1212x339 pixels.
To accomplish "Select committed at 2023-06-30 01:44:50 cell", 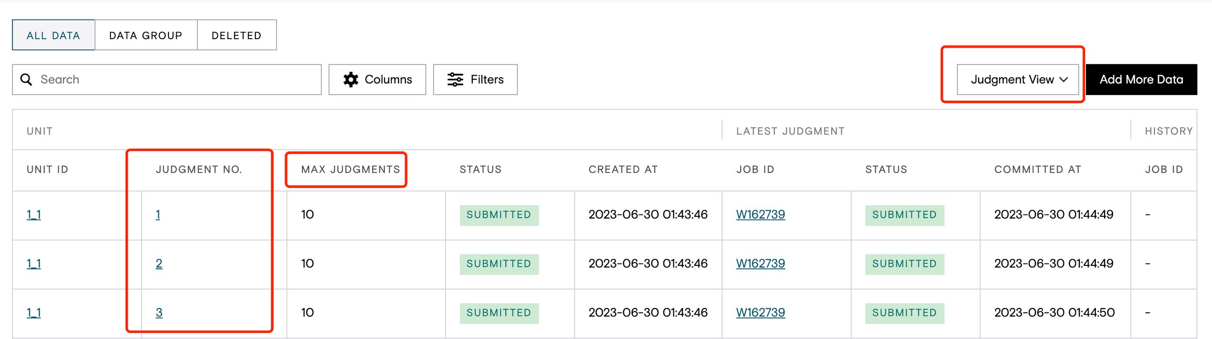I will [x=1054, y=313].
